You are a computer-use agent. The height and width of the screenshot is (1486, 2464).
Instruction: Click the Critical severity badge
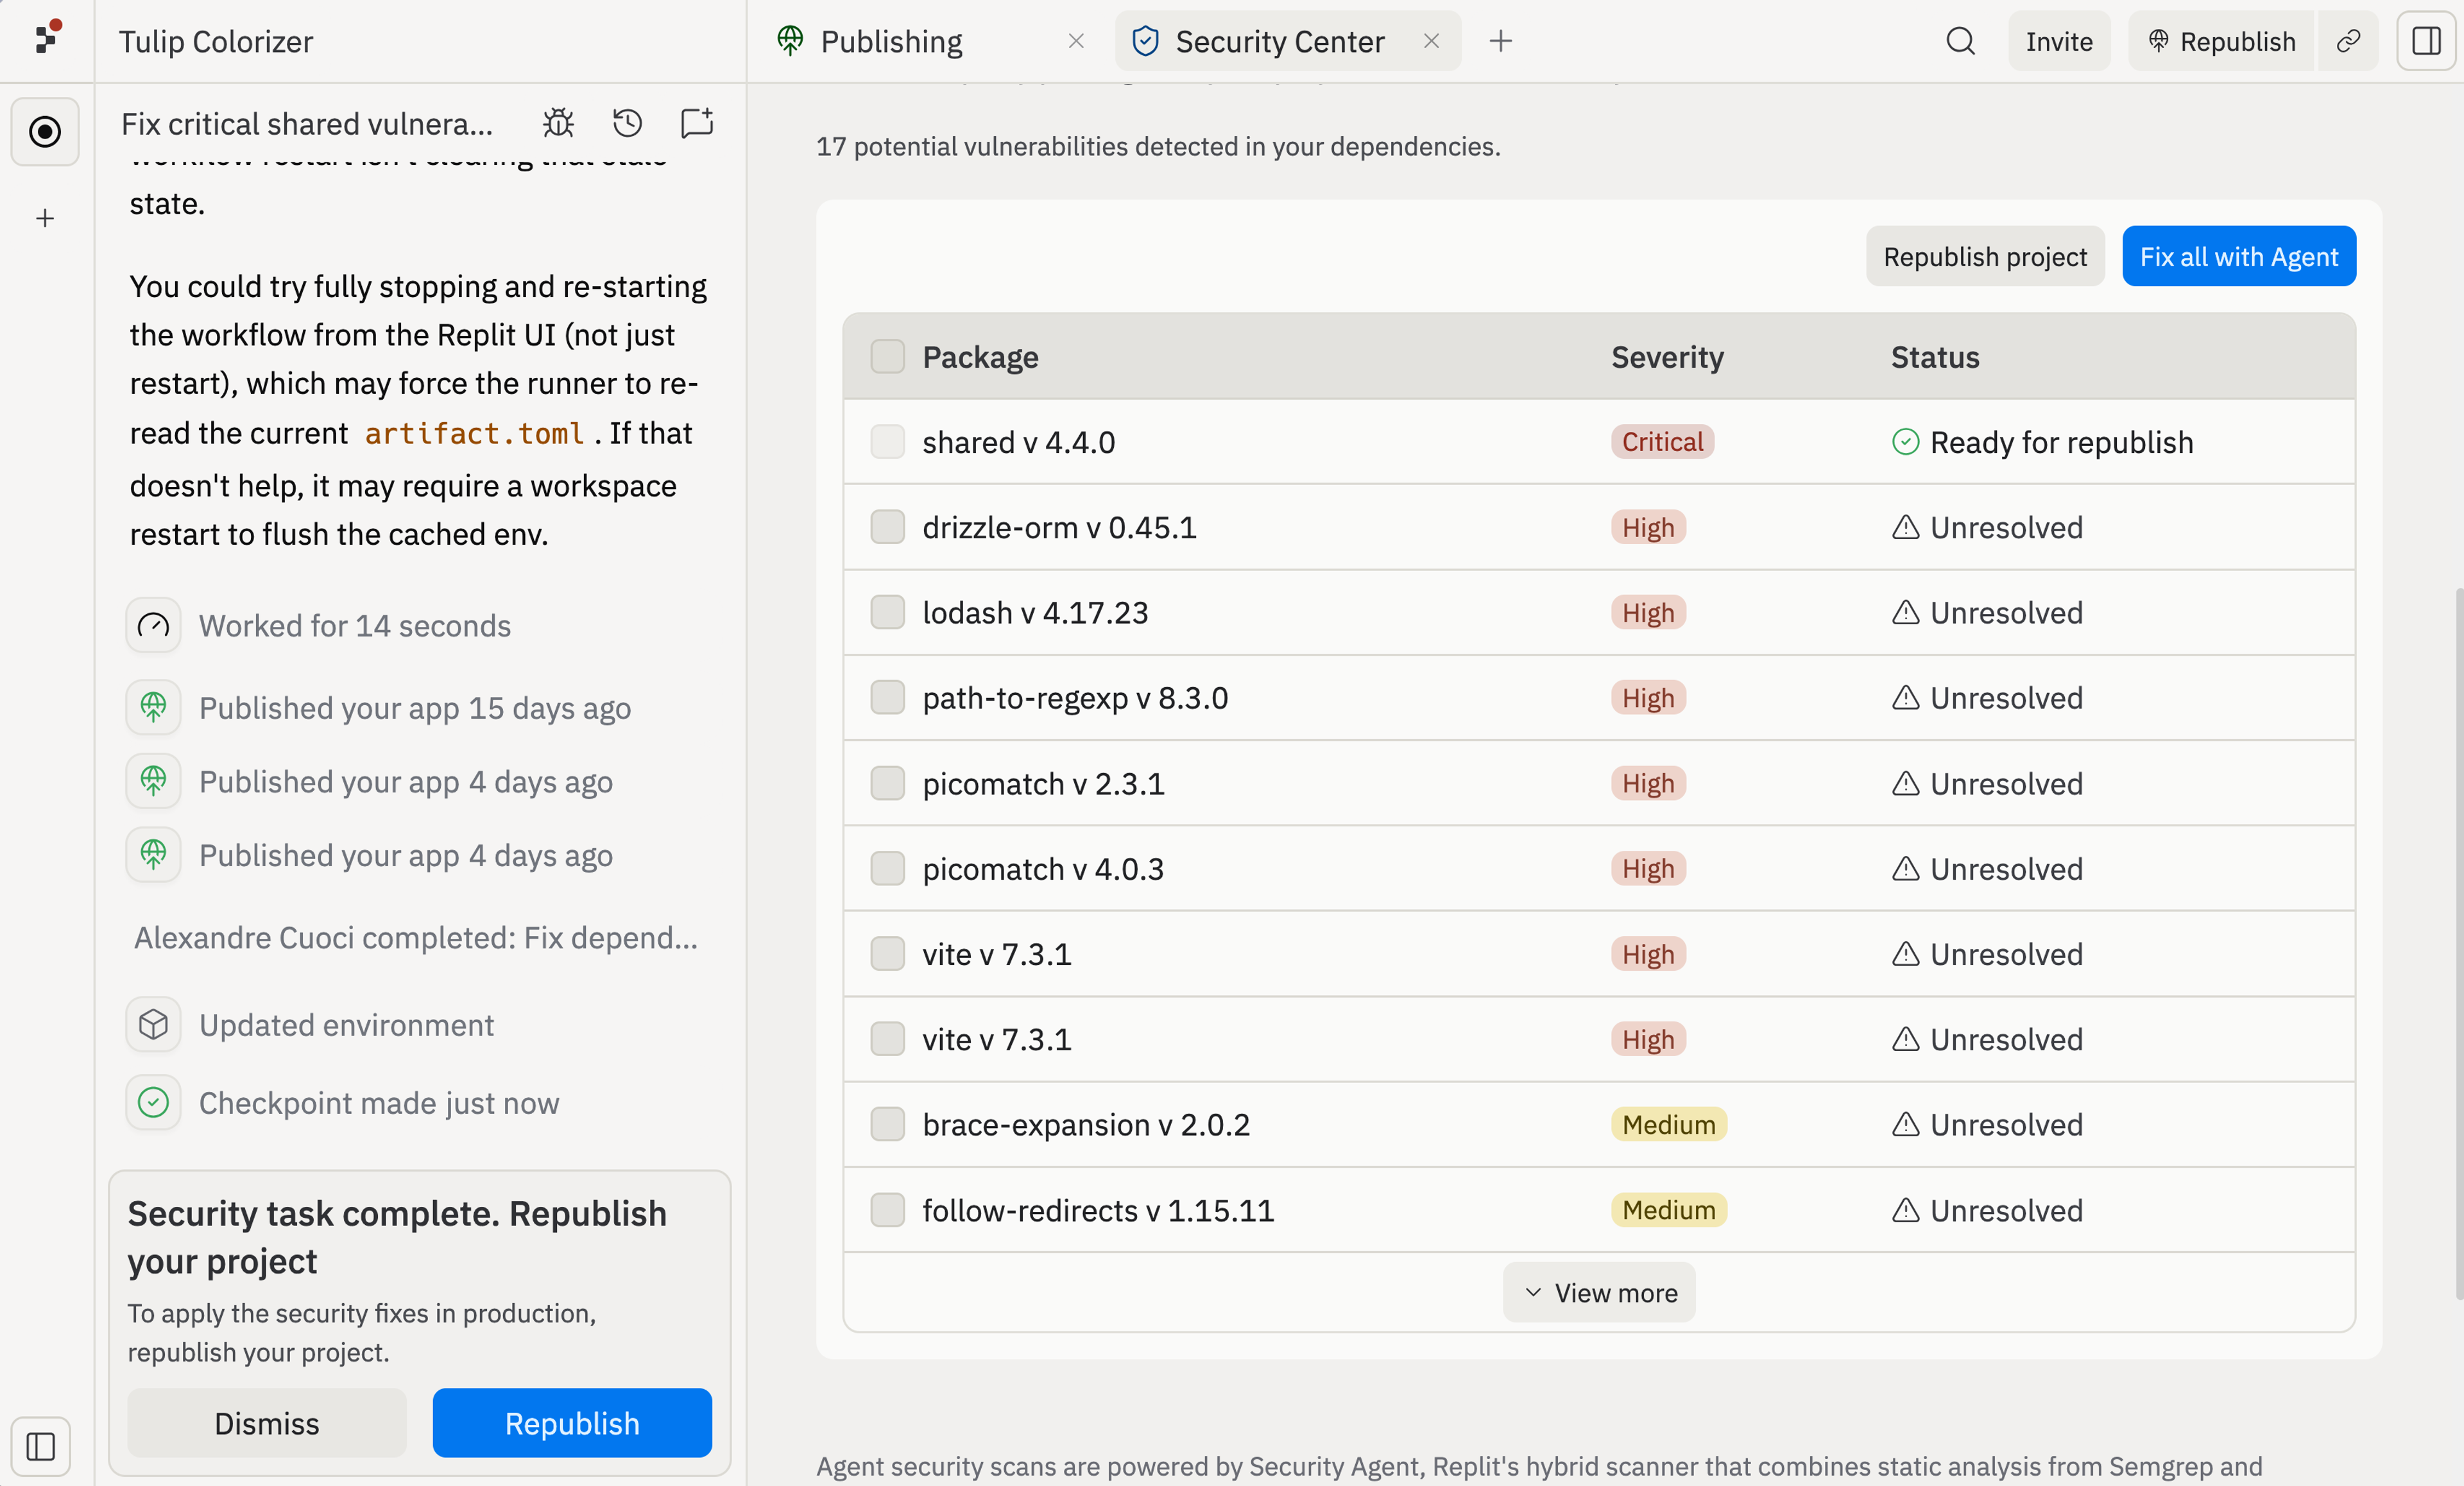point(1662,441)
